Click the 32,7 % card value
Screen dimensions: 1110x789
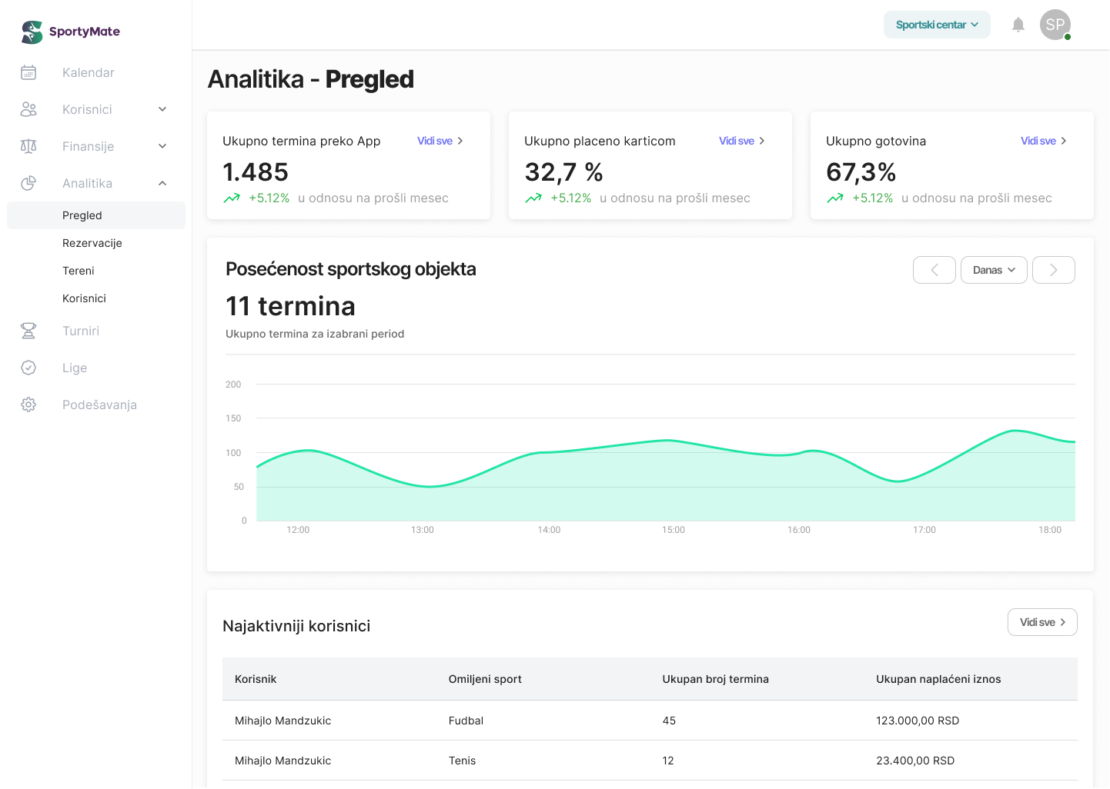[x=563, y=171]
